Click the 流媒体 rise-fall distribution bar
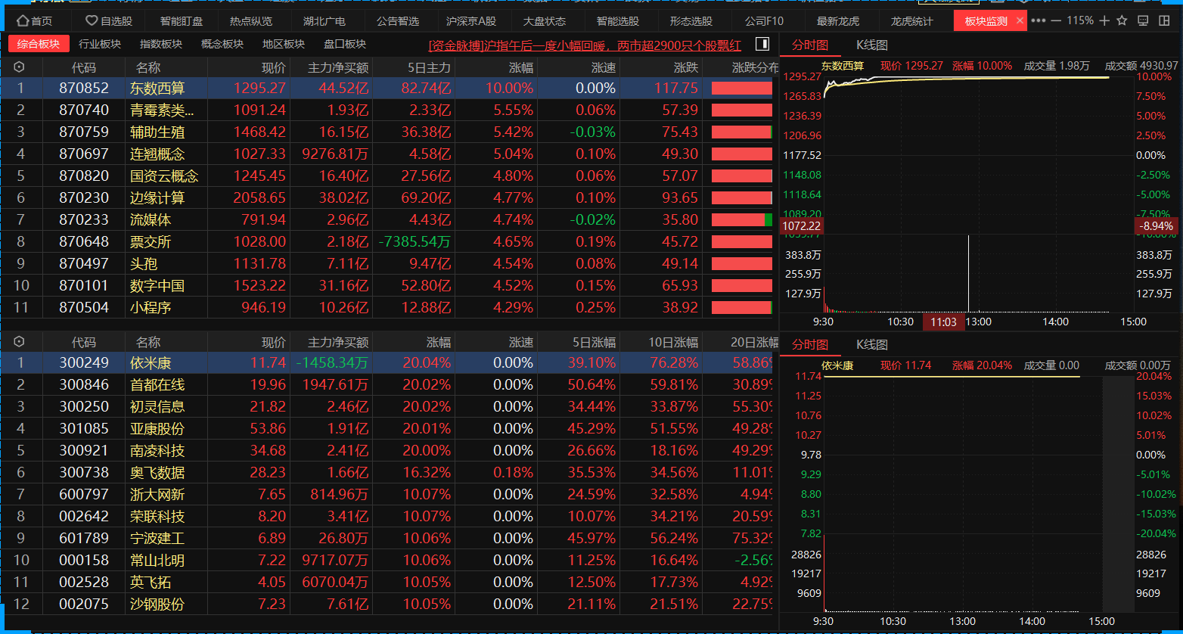Screen dimensions: 1183x634 742,219
